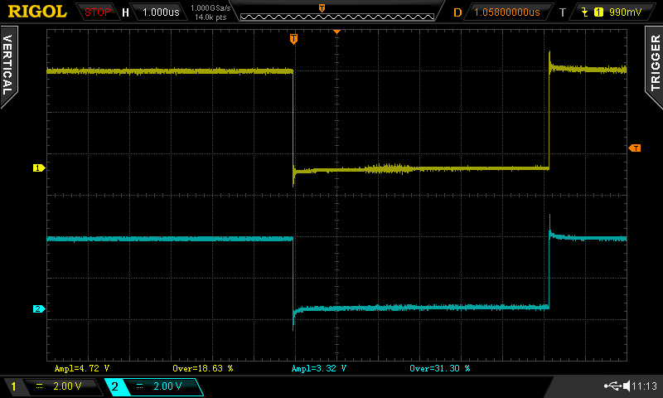Click the orange D delay label

point(457,12)
